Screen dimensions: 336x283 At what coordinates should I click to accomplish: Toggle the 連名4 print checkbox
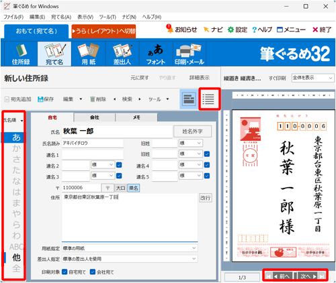click(207, 165)
